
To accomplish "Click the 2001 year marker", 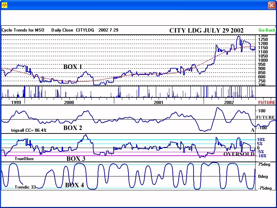I will click(158, 103).
